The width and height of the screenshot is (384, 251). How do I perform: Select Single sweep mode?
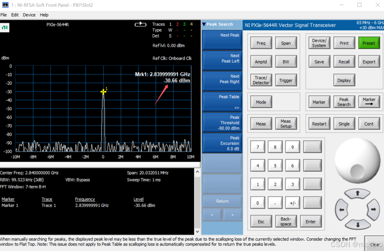coord(344,124)
